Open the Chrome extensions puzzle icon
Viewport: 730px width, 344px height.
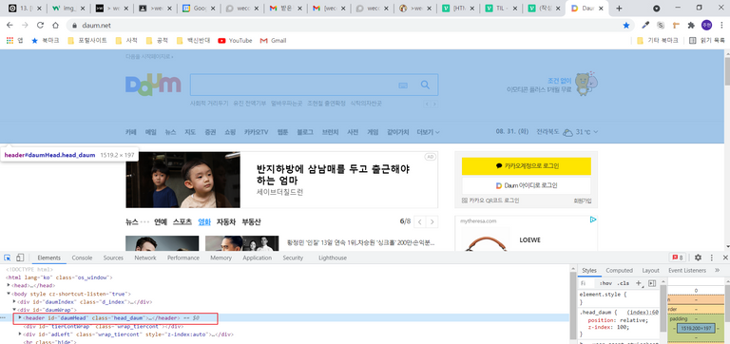coord(691,25)
